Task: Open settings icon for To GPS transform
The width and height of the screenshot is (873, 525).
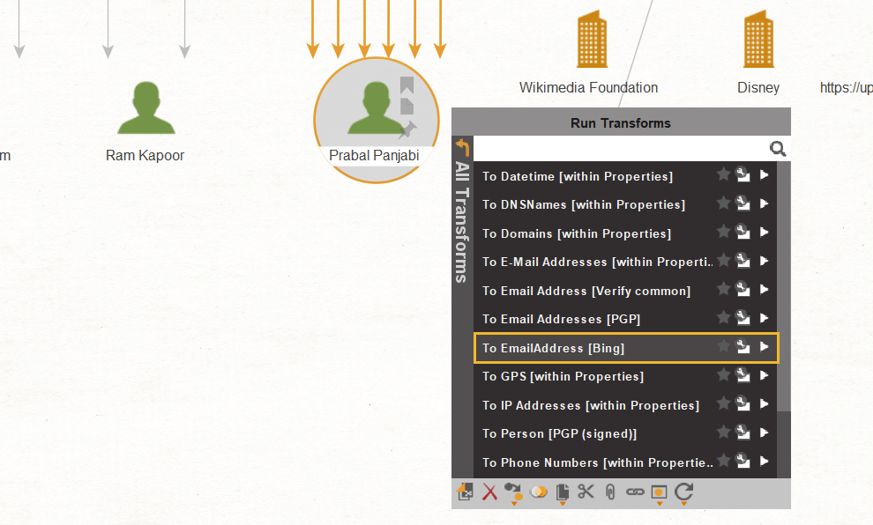Action: (x=742, y=375)
